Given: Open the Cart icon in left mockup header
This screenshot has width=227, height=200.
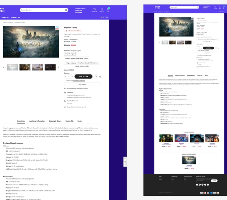Looking at the screenshot, I should [x=108, y=9].
